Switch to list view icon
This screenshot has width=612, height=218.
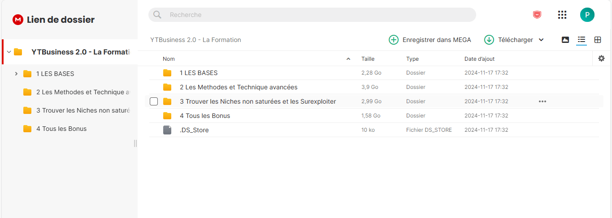(582, 40)
